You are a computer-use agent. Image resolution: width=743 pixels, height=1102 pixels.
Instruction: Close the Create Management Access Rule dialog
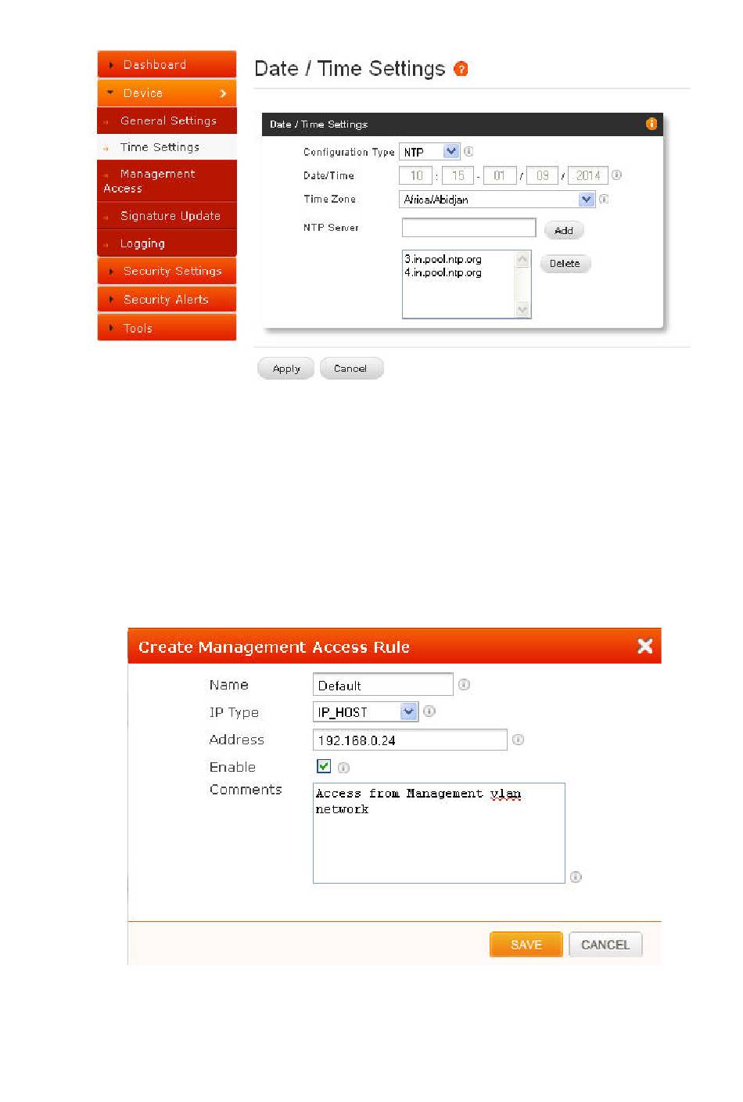[644, 646]
